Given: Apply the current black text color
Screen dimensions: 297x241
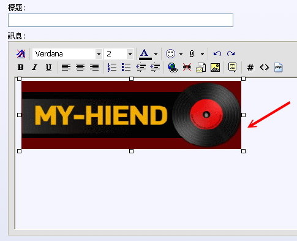Looking at the screenshot, I should click(x=145, y=54).
